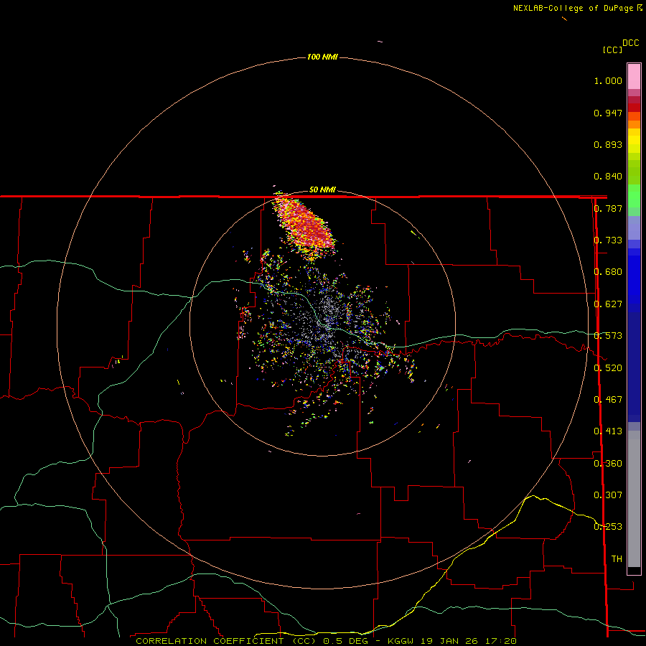Click the DCC legend title

(x=630, y=43)
